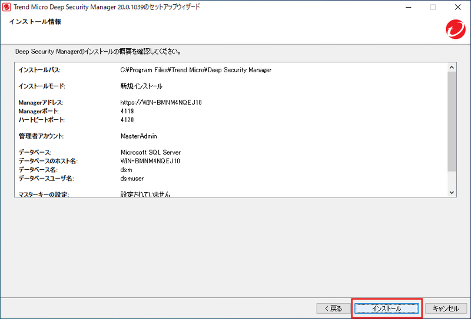The image size is (471, 319).
Task: Click the database user name dsmuser
Action: click(x=132, y=179)
